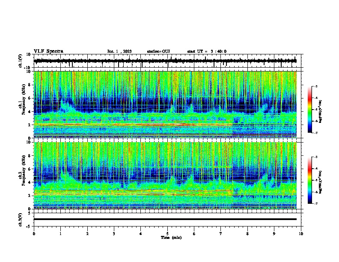339x262 pixels.
Task: Click the ch.2 'Frequency (kHz)' axis label
Action: tap(24, 170)
